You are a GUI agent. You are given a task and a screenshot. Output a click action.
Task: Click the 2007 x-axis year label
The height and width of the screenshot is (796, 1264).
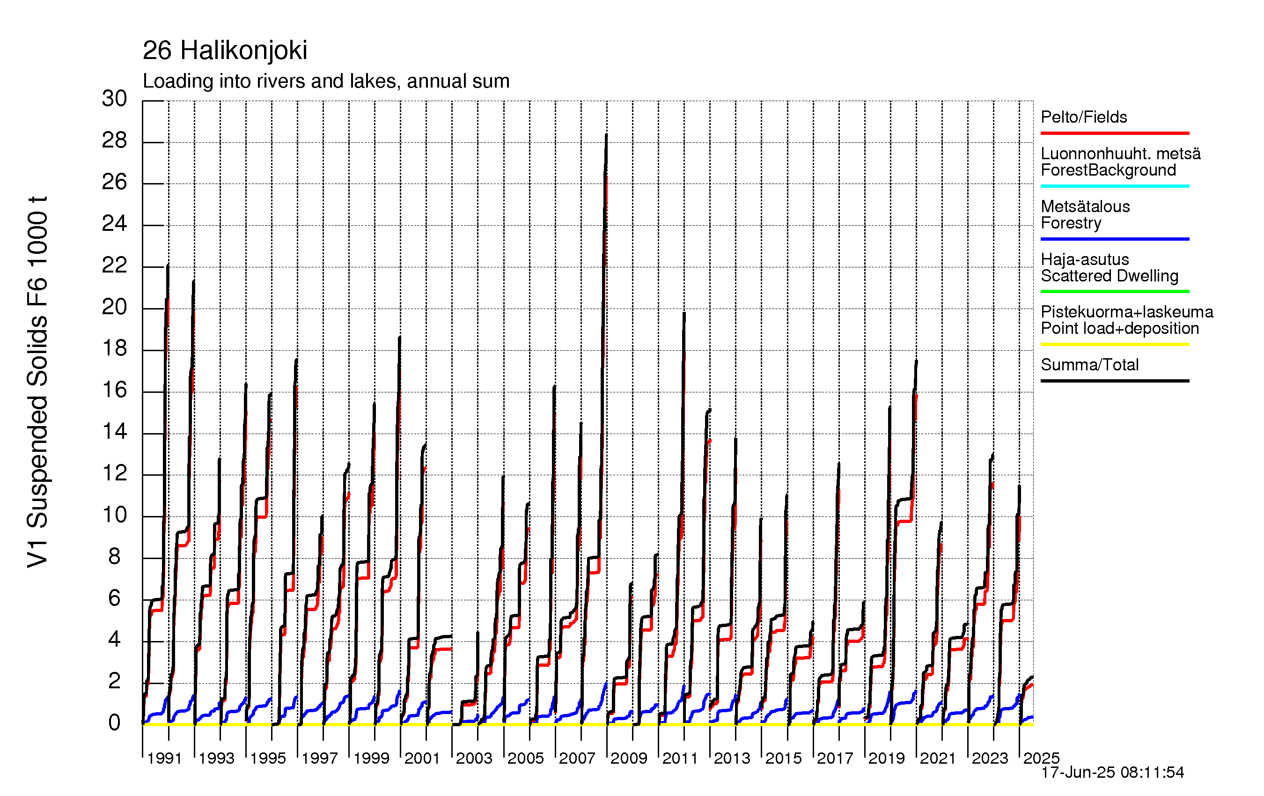pyautogui.click(x=576, y=758)
